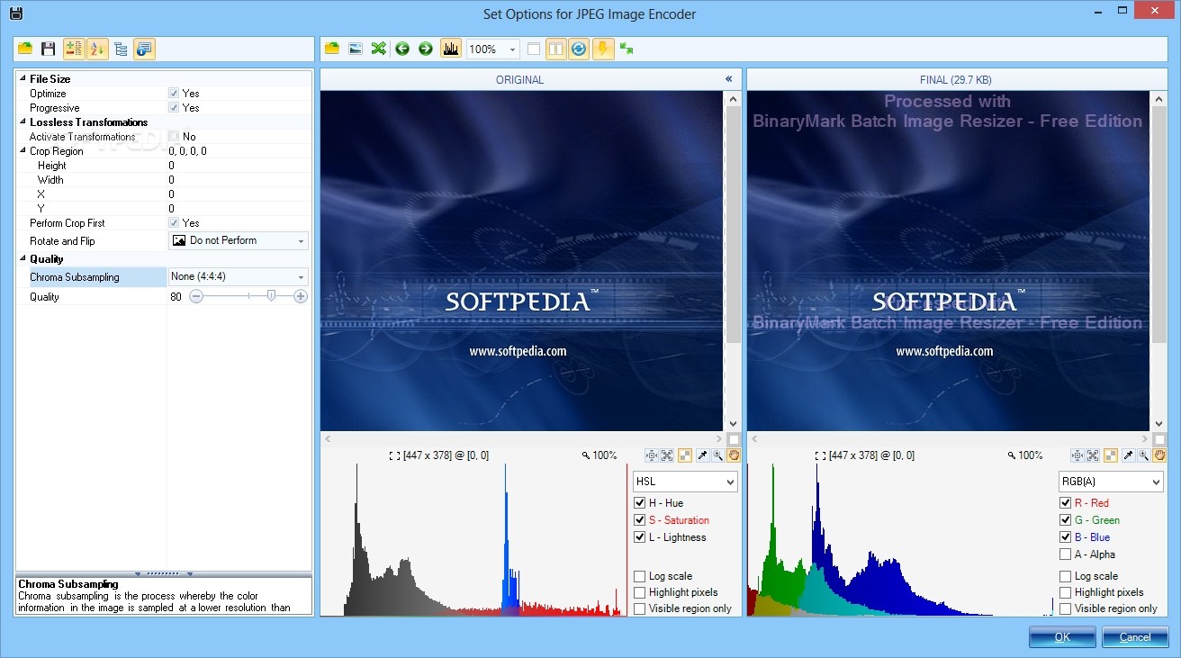The image size is (1181, 658).
Task: Toggle the histogram display toolbar icon
Action: (x=451, y=49)
